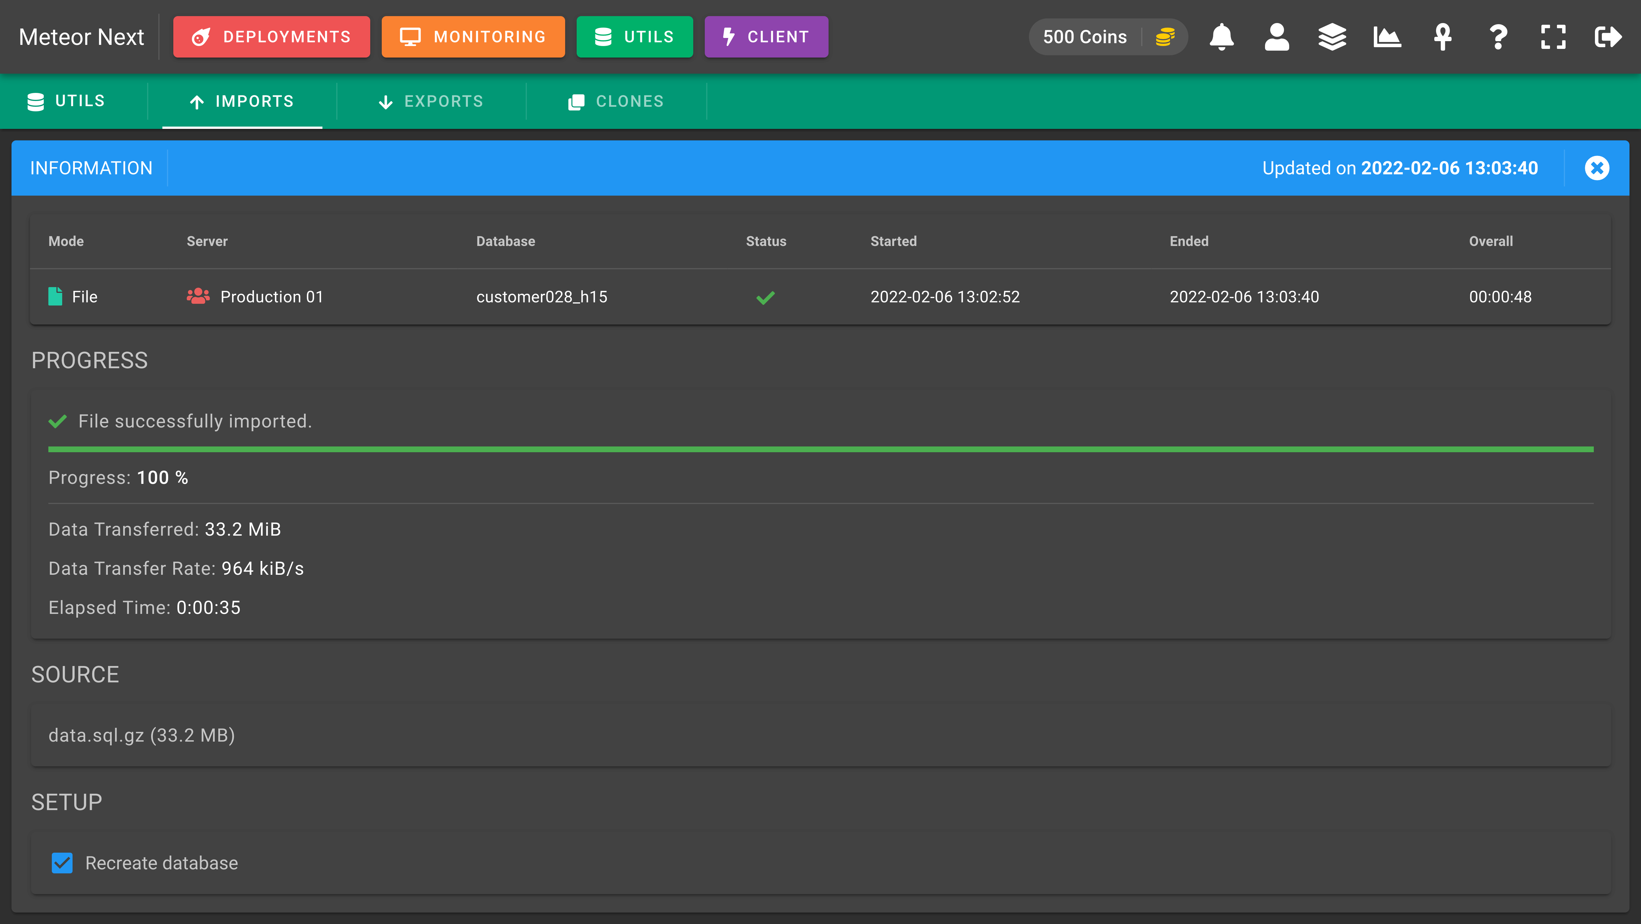Click the Production 01 server group icon

click(x=198, y=296)
